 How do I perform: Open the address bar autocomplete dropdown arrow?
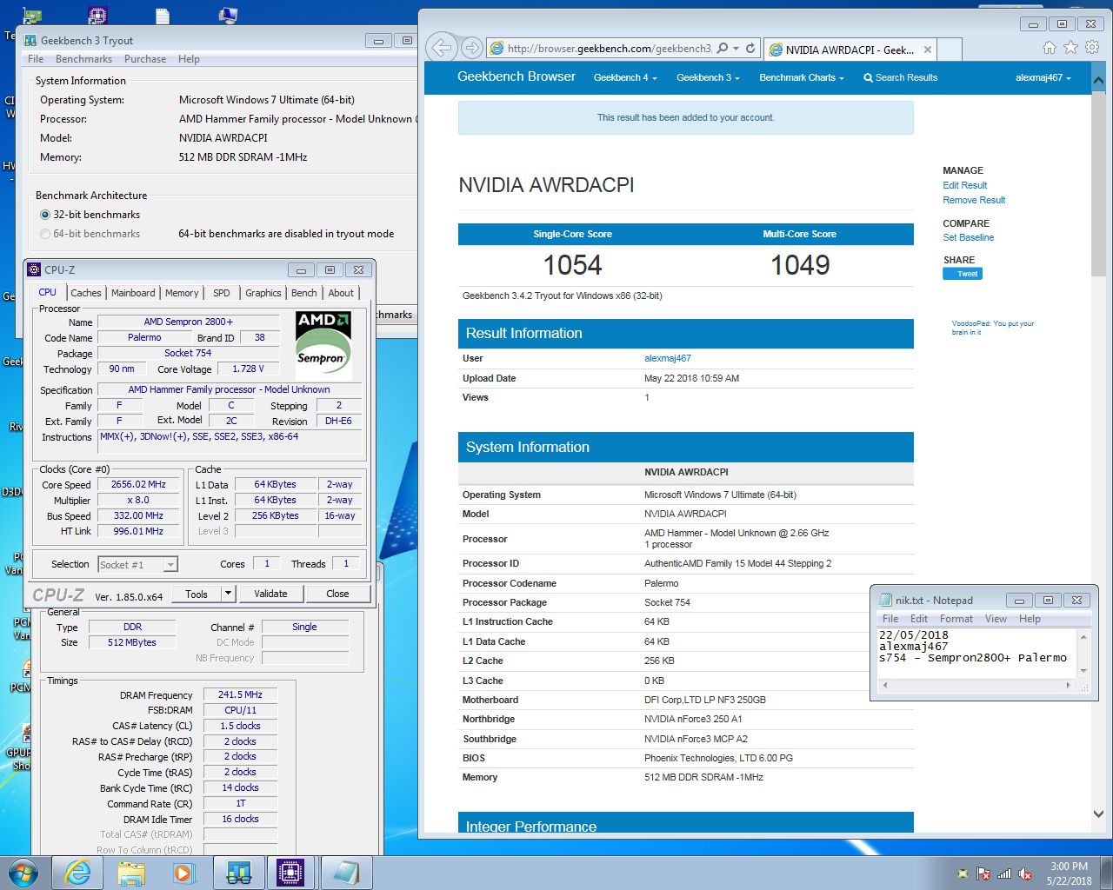click(x=736, y=49)
